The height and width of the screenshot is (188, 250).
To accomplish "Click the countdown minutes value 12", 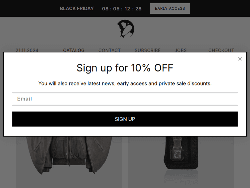I will [127, 9].
